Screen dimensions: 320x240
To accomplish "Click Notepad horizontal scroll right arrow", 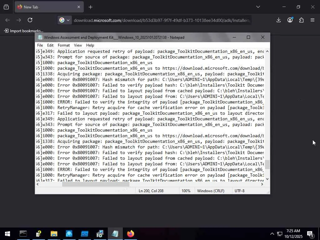I will pyautogui.click(x=262, y=184).
